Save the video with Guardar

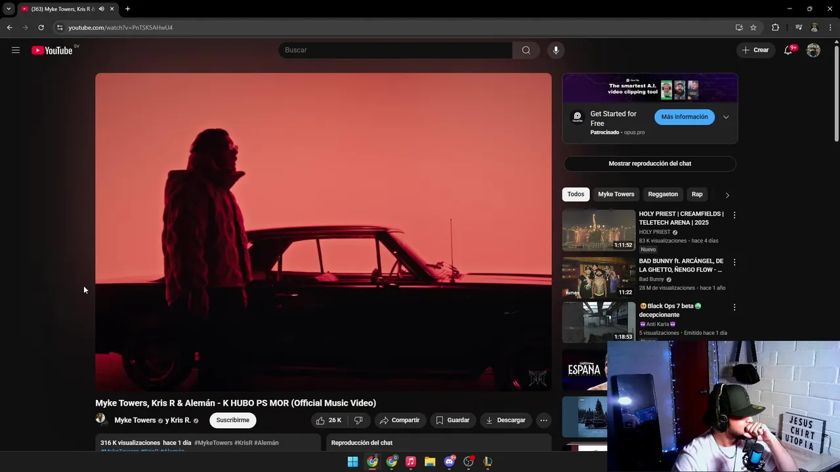453,420
